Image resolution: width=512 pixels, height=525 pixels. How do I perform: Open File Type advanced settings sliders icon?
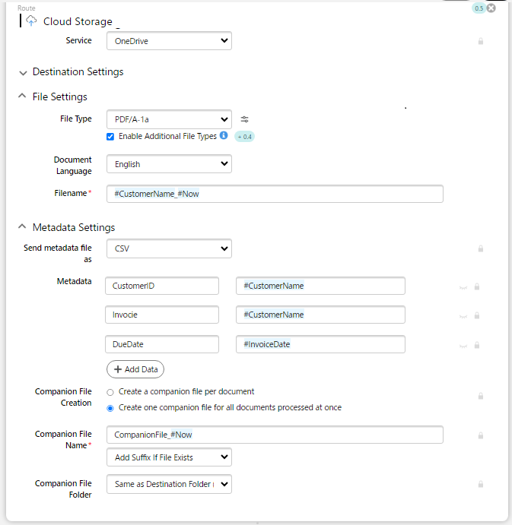coord(245,119)
